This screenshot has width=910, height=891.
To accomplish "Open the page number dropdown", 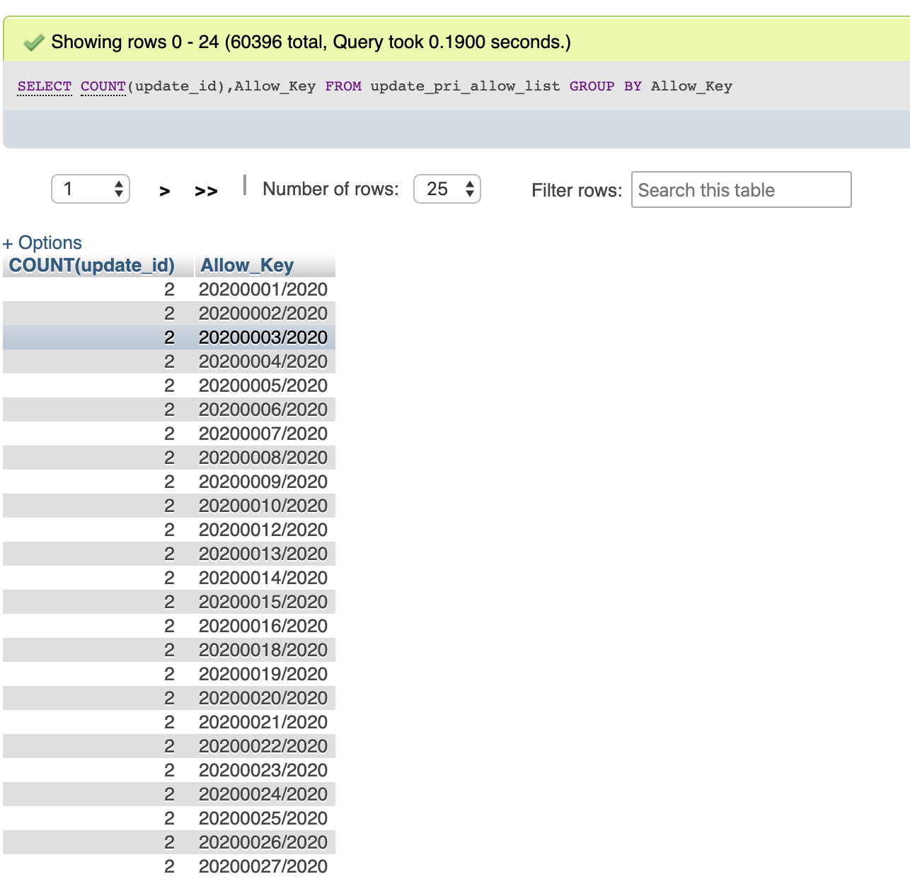I will pos(91,189).
